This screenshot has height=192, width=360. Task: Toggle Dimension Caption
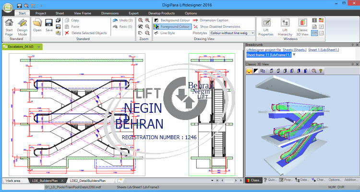[211, 20]
